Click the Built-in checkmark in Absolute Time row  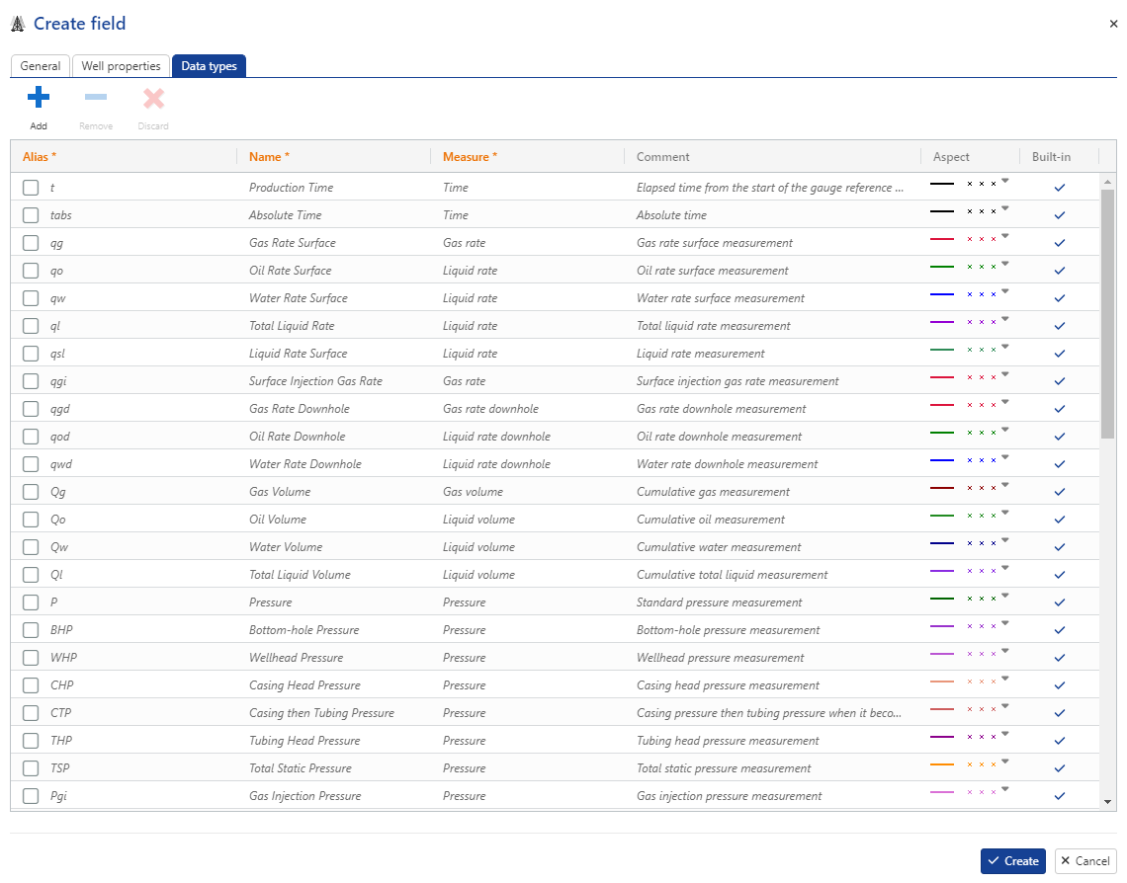coord(1060,214)
